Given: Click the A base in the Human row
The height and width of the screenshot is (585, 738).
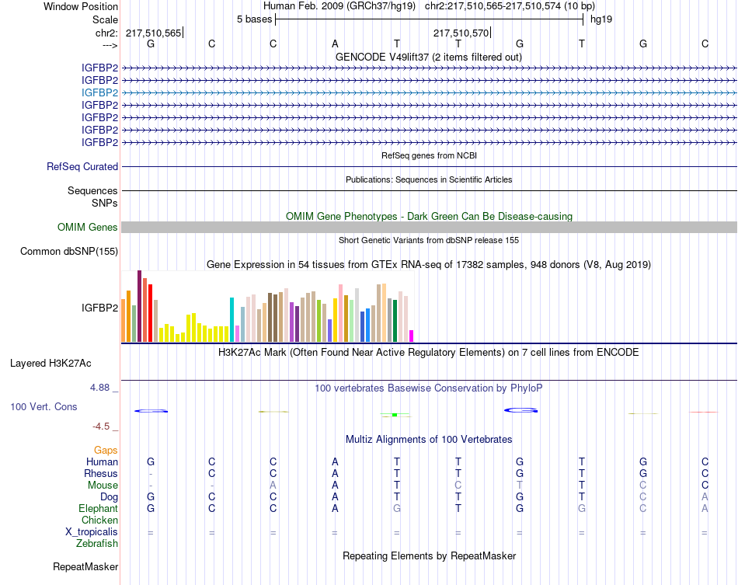Looking at the screenshot, I should 335,461.
